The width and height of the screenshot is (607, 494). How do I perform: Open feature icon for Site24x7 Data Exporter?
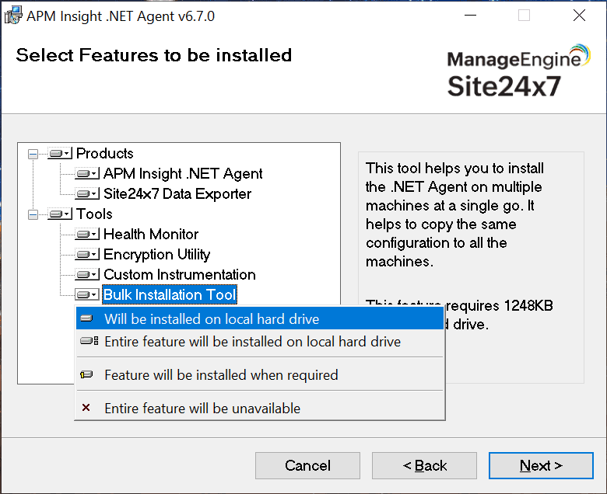87,194
